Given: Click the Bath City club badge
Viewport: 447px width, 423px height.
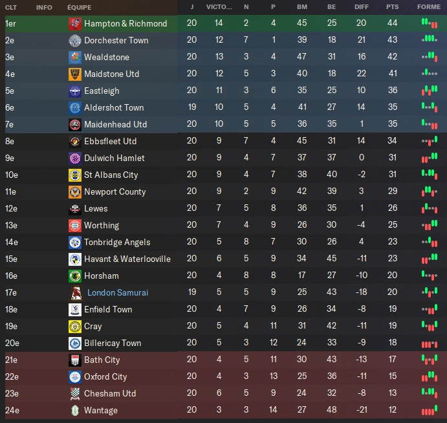Looking at the screenshot, I should (75, 360).
